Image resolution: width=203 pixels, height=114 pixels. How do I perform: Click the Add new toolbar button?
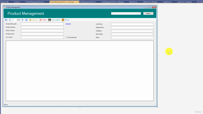pyautogui.click(x=33, y=20)
